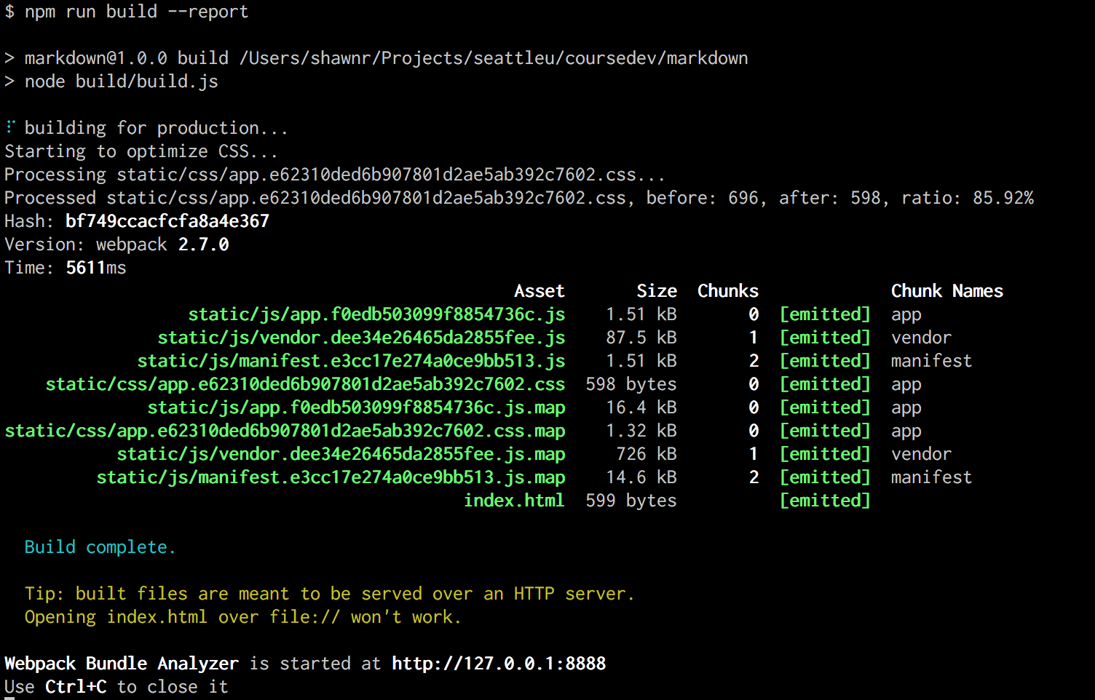Click the "Ctrl+C" shortcut text
This screenshot has height=700, width=1095.
click(76, 687)
